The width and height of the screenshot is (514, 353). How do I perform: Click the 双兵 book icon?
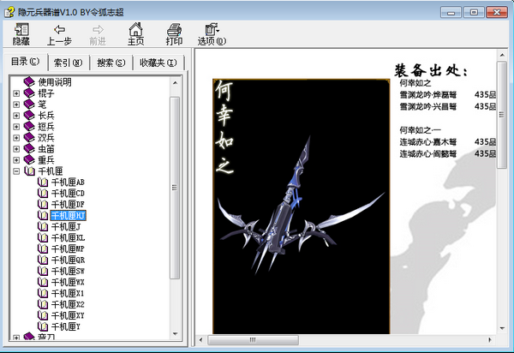click(x=29, y=138)
